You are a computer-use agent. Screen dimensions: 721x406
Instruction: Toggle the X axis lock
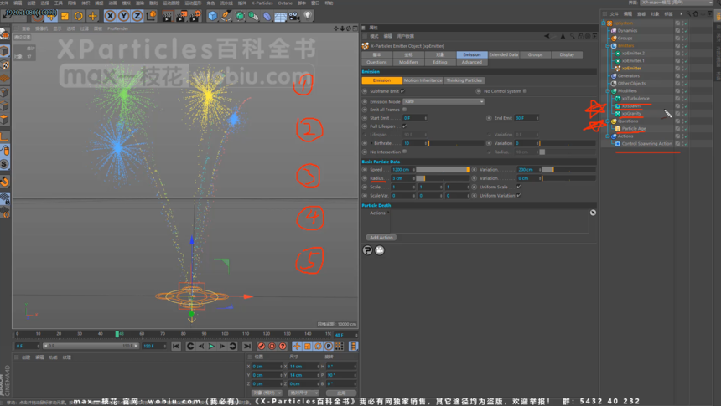tap(110, 16)
